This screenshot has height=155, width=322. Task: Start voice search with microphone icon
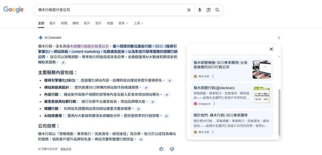[x=199, y=10]
